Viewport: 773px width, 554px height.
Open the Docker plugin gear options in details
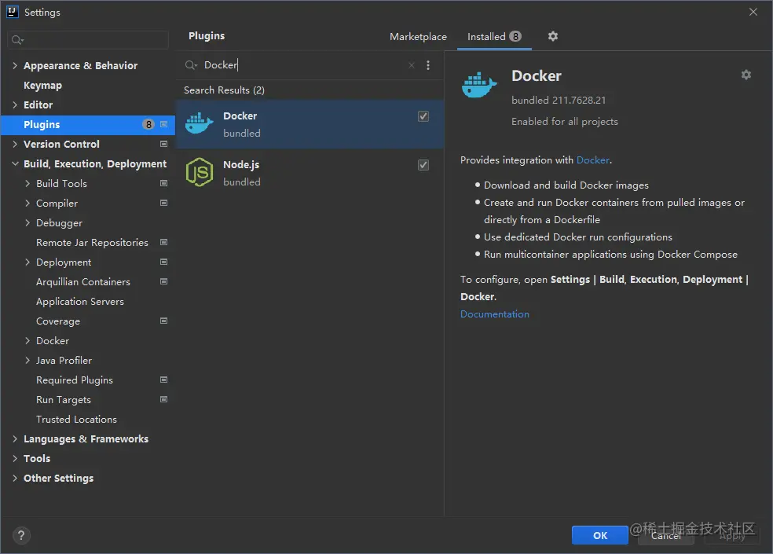(x=746, y=75)
